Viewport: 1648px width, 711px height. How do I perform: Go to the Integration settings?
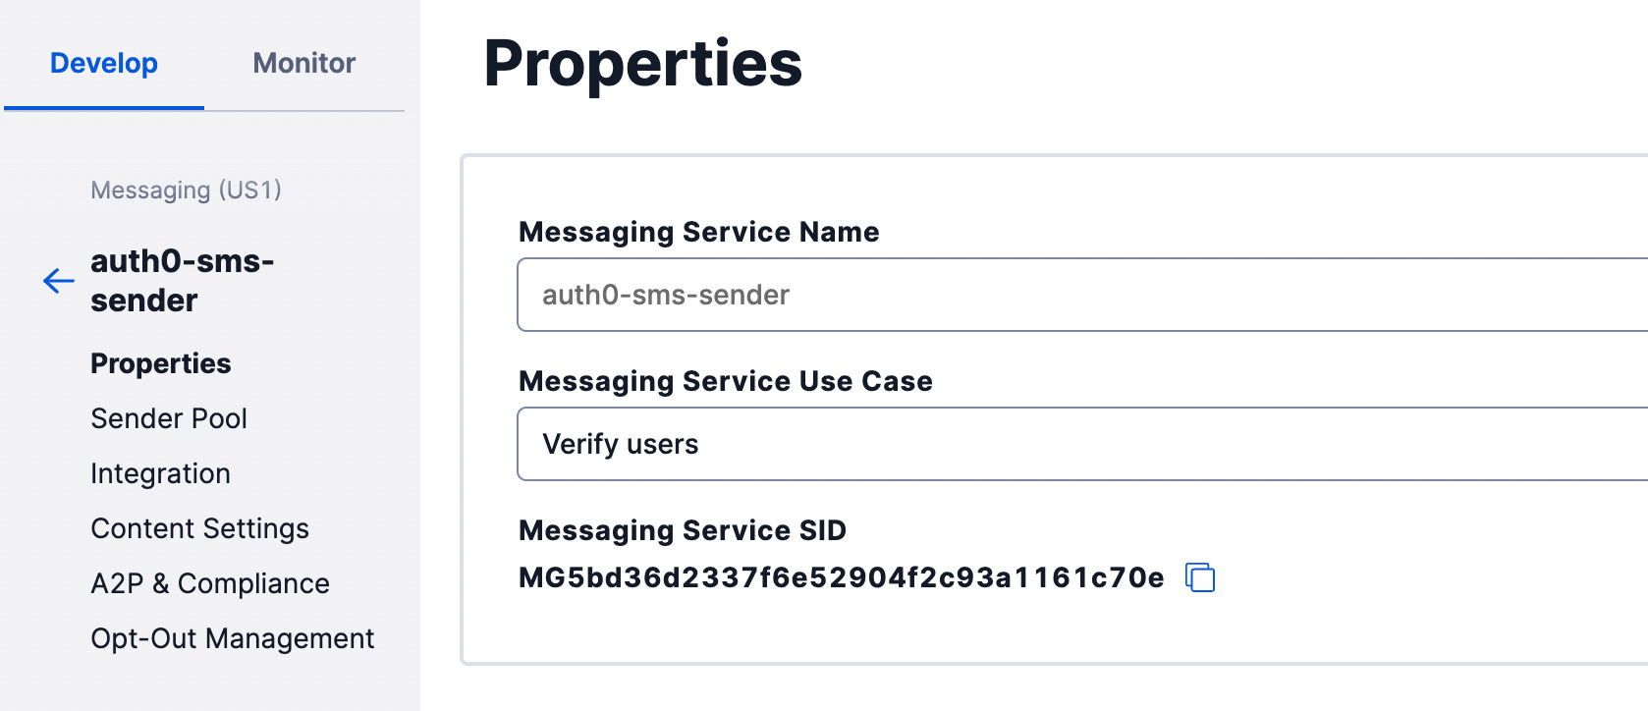160,473
